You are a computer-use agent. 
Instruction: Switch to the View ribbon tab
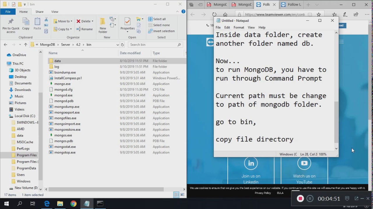click(x=55, y=12)
